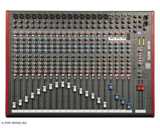Image resolution: width=160 pixels, height=128 pixels.
Task: Click the white label strip under red master faders
Action: coord(141,111)
